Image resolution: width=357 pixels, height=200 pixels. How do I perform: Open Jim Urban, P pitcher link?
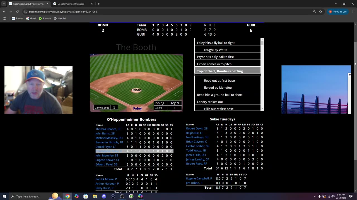[x=194, y=183]
